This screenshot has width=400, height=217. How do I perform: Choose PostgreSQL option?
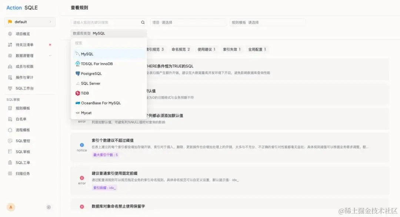109,73
